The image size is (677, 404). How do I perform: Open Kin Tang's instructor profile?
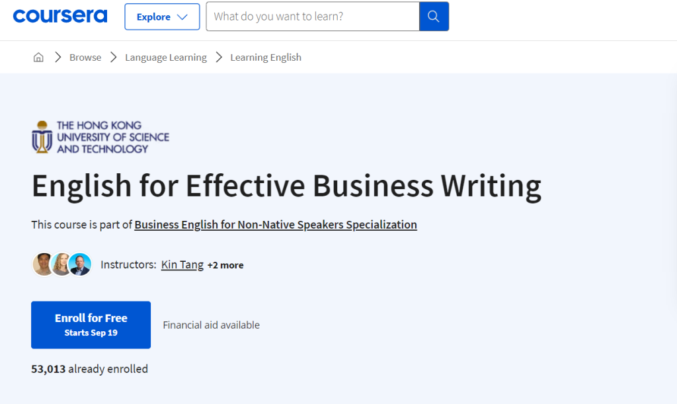pyautogui.click(x=182, y=264)
